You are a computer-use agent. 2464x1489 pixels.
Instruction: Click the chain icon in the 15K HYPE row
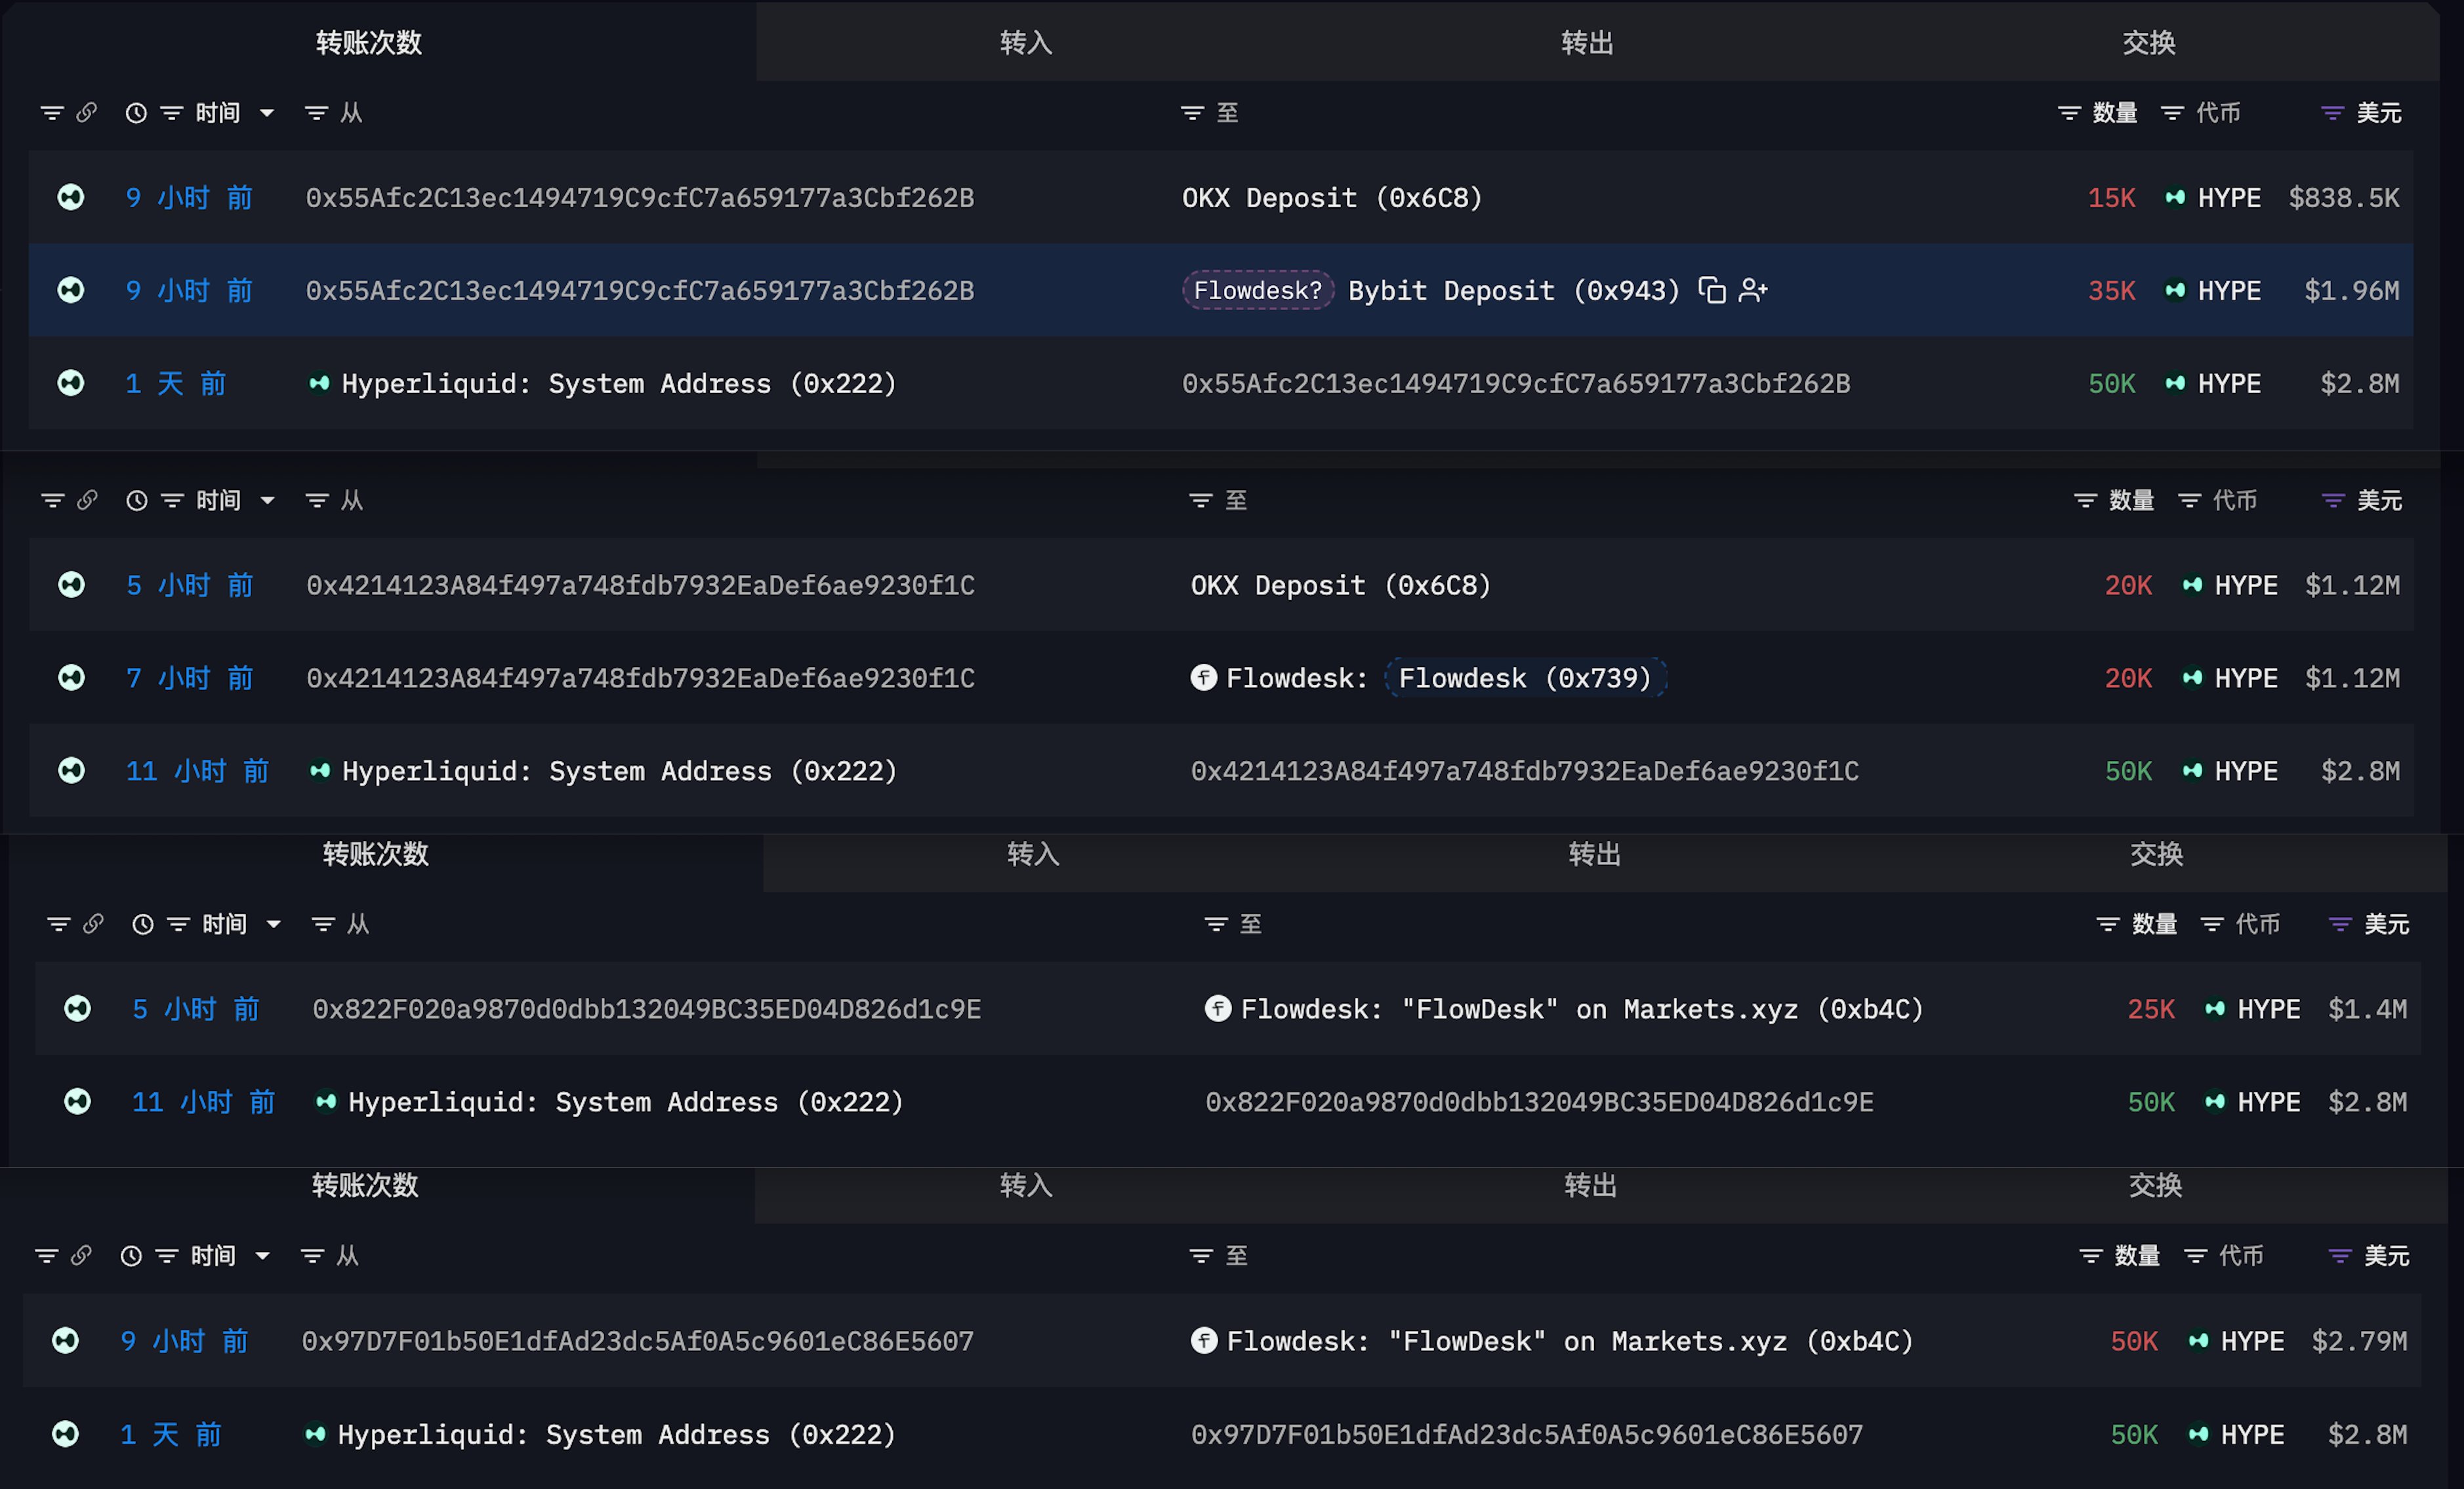[71, 197]
